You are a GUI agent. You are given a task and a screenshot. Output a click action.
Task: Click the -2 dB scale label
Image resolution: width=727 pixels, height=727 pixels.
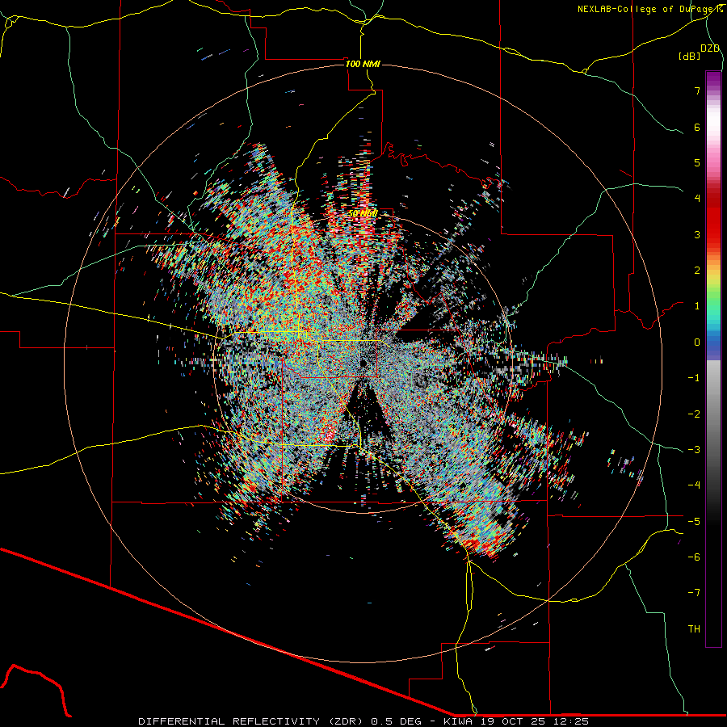[x=694, y=414]
